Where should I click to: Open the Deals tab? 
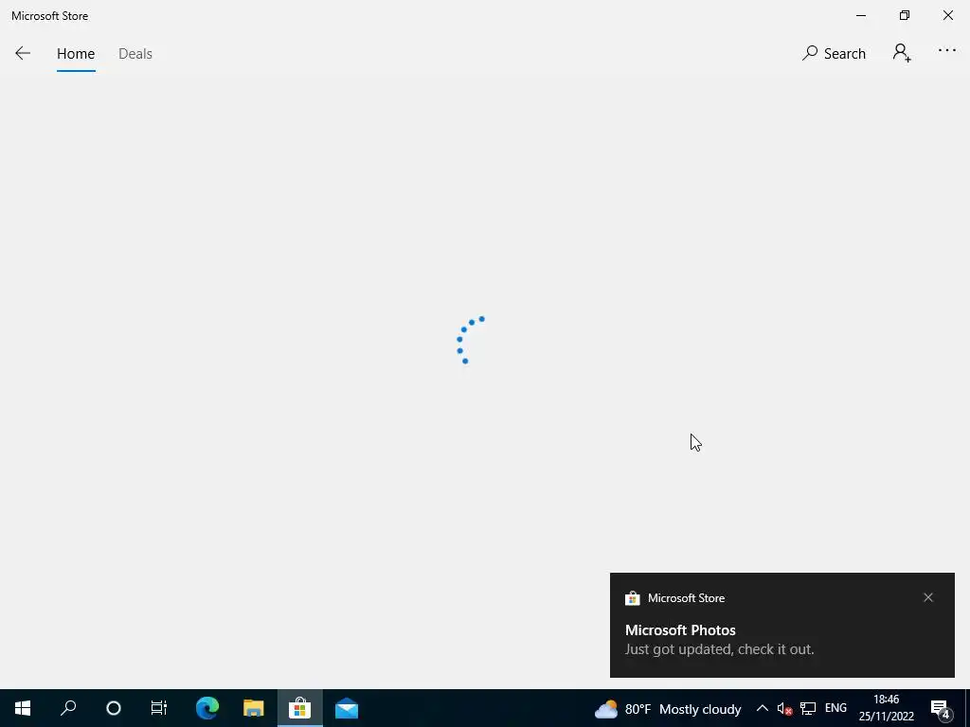pyautogui.click(x=135, y=54)
